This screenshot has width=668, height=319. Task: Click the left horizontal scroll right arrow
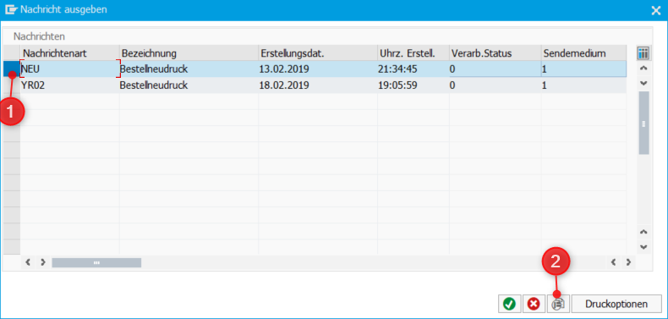42,262
